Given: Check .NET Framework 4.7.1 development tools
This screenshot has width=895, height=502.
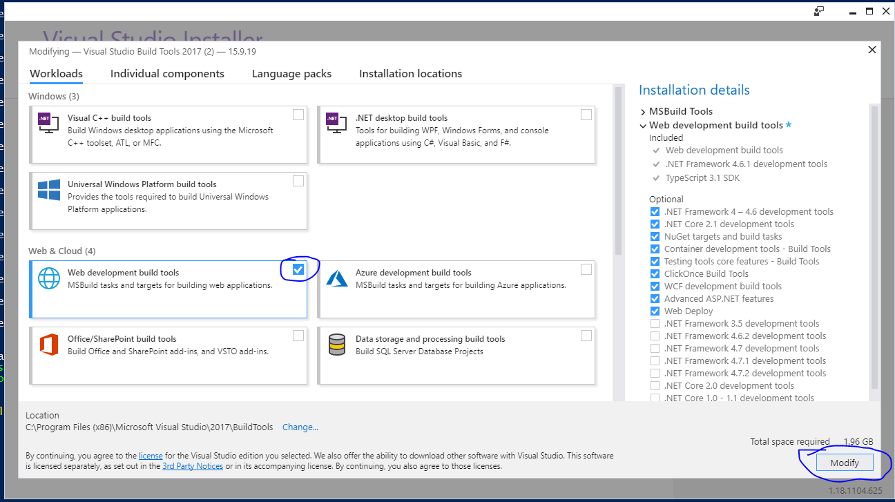Looking at the screenshot, I should point(655,361).
